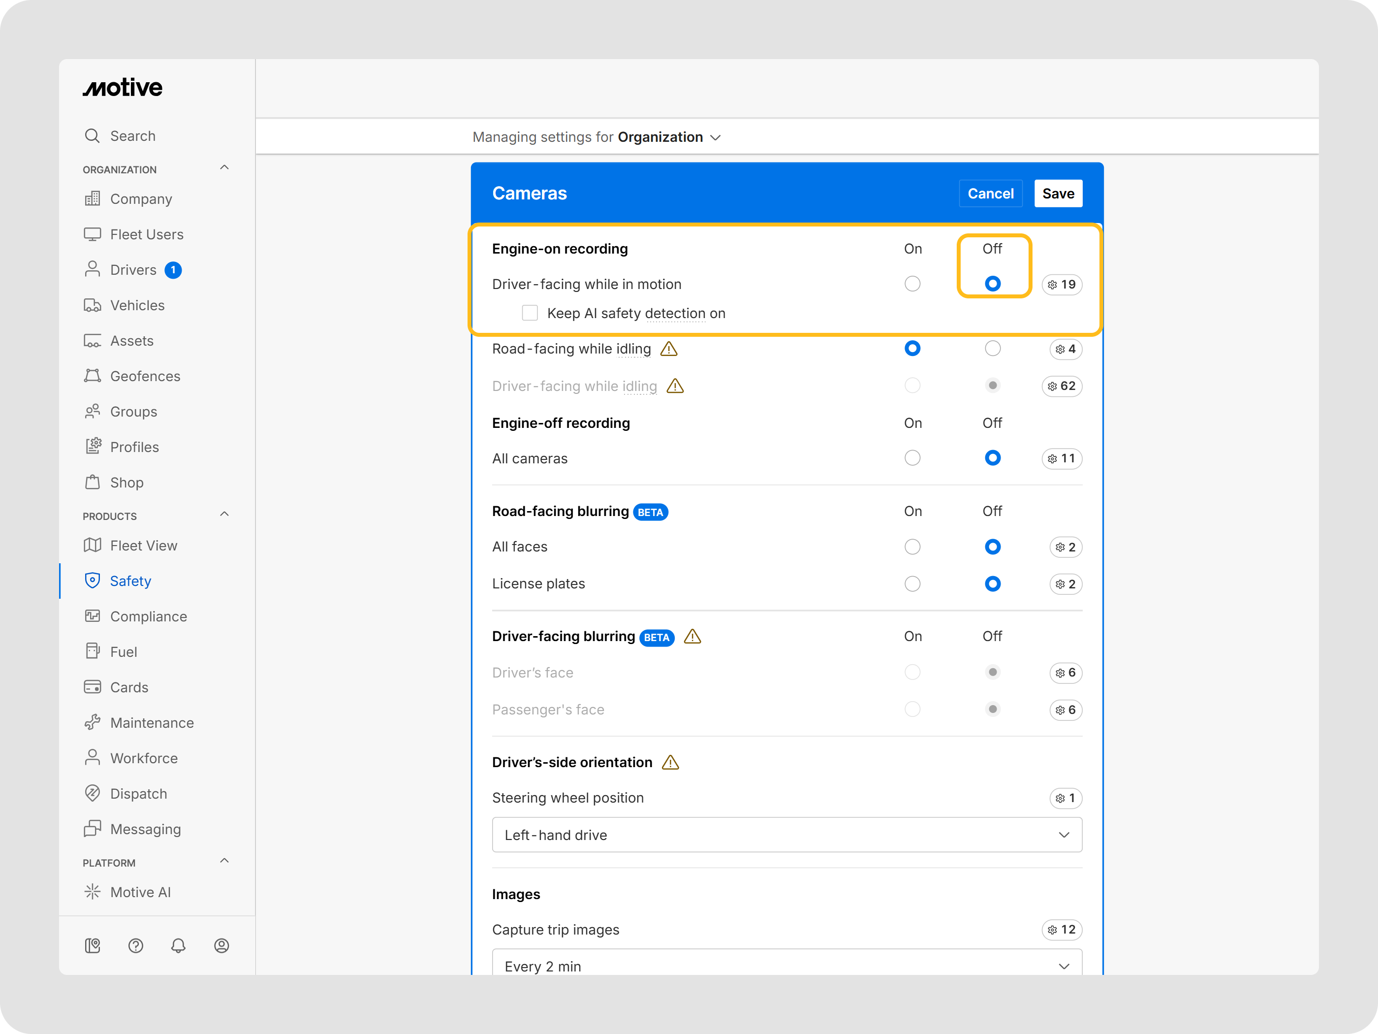The width and height of the screenshot is (1378, 1034).
Task: Check Keep AI safety detection on
Action: (x=530, y=313)
